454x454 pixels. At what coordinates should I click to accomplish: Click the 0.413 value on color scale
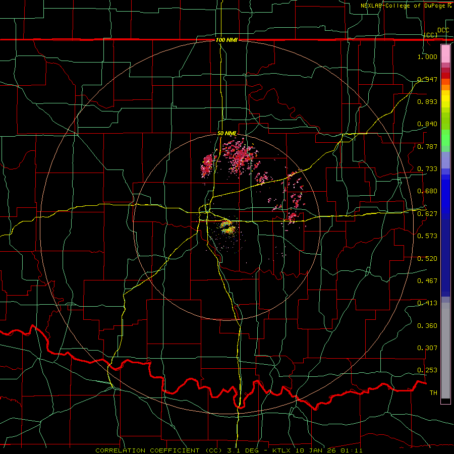(x=427, y=303)
